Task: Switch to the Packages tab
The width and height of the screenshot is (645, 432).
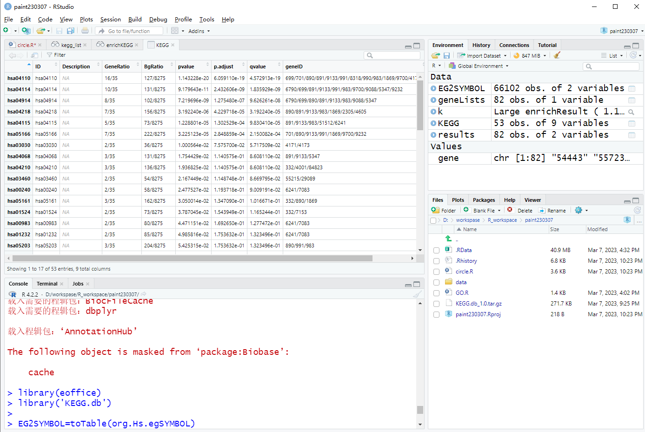Action: tap(484, 200)
